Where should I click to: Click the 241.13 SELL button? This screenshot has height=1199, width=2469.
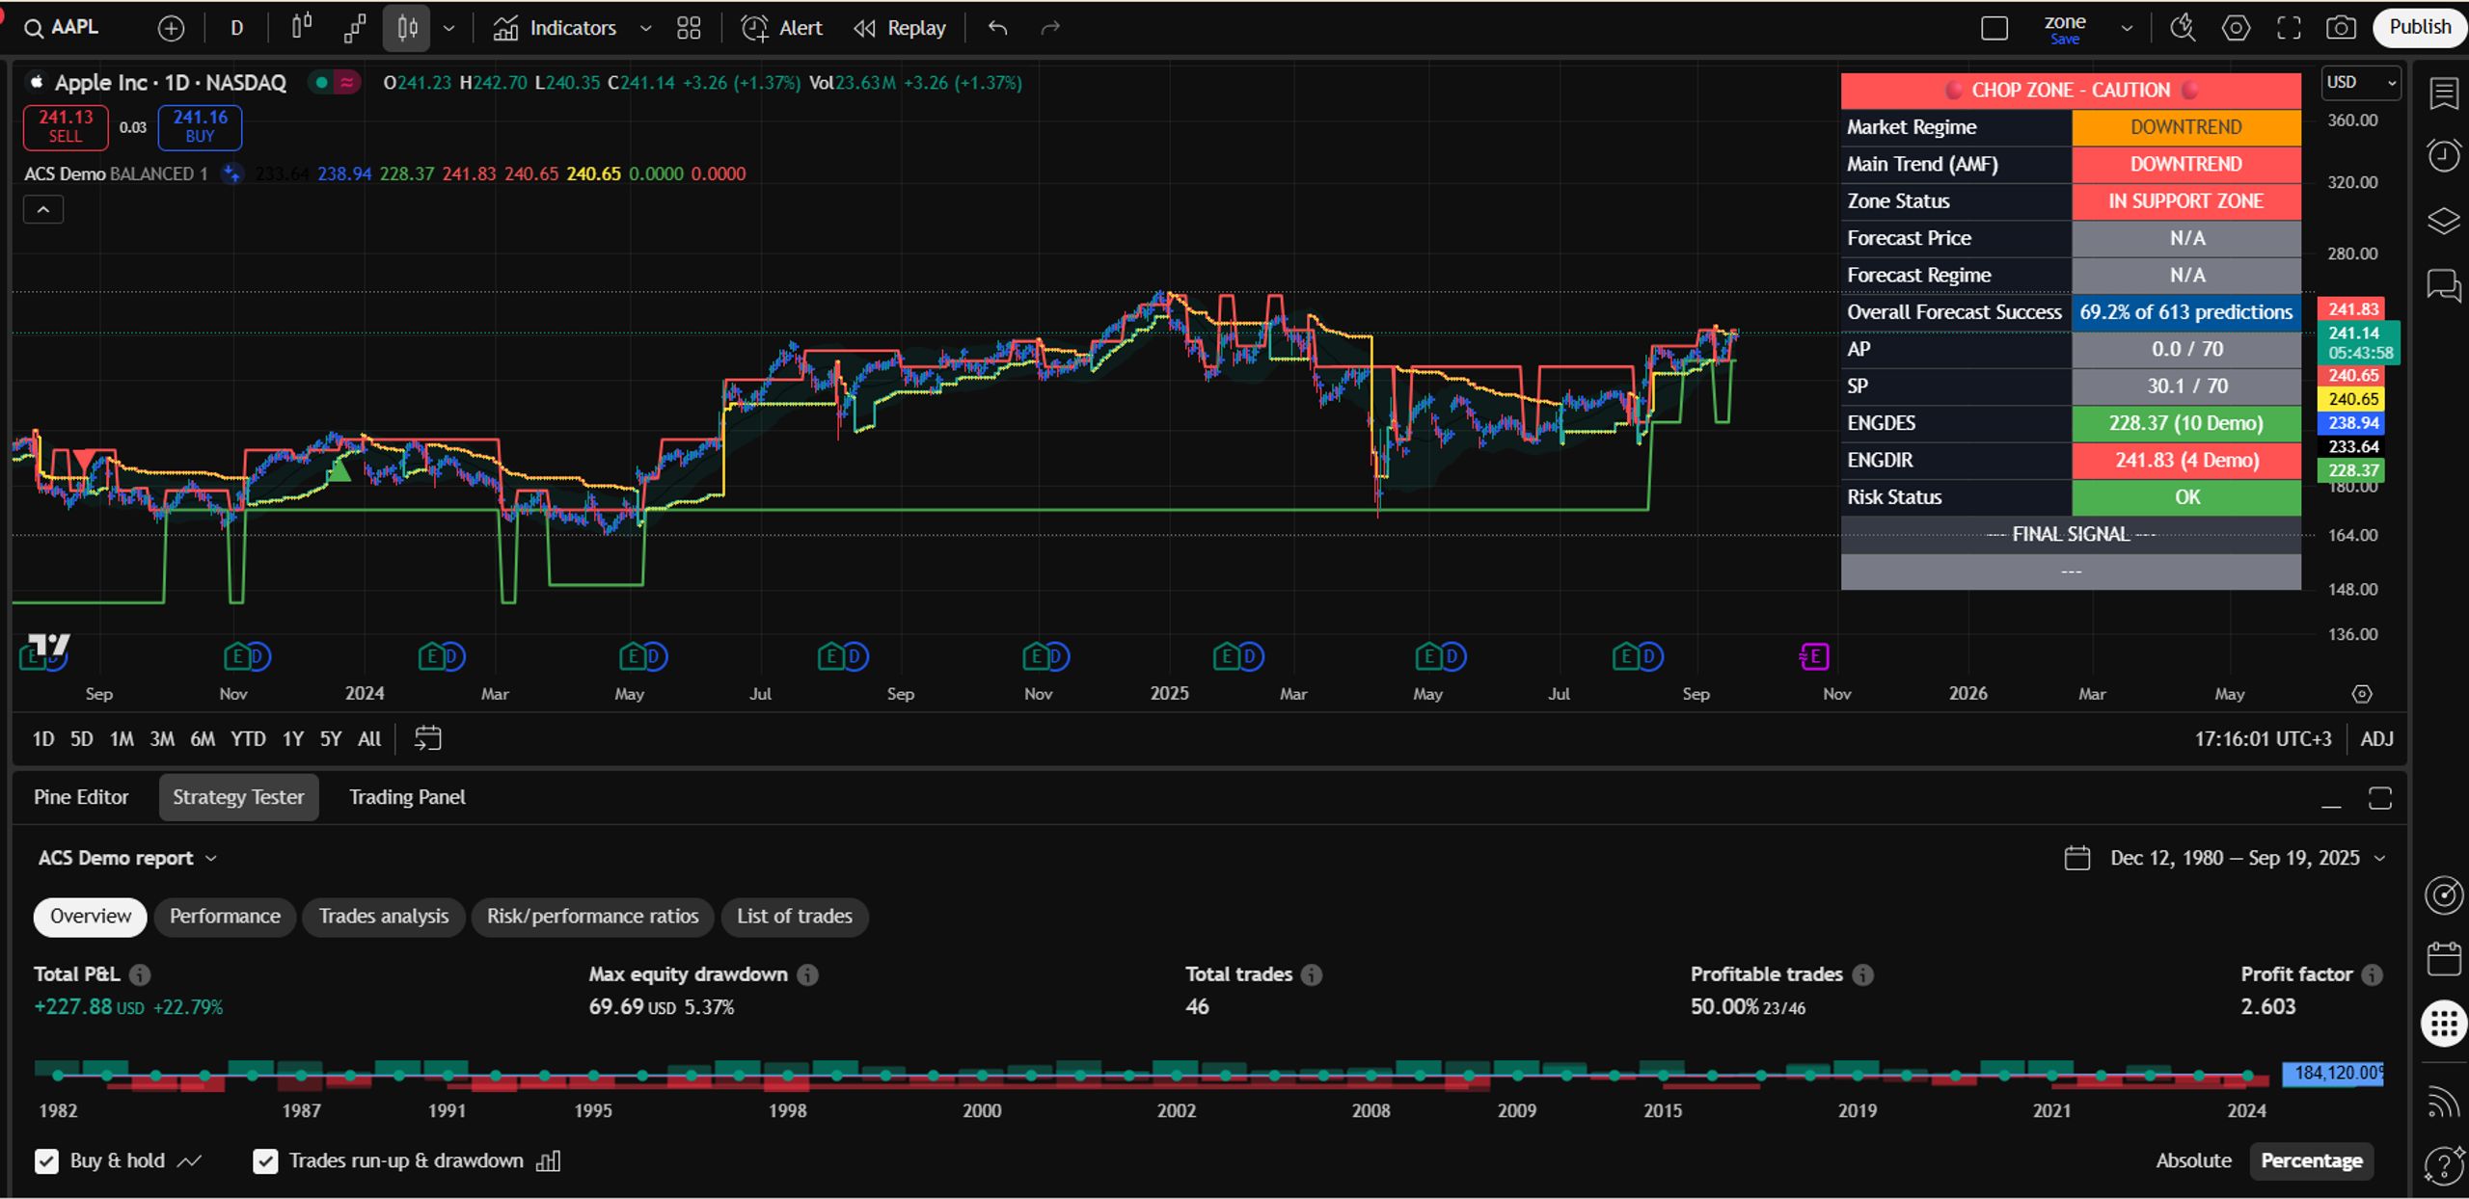click(x=66, y=127)
